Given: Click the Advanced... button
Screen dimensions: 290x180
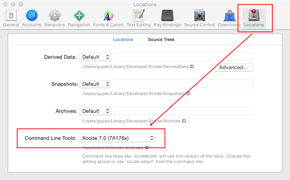Looking at the screenshot, I should click(234, 68).
